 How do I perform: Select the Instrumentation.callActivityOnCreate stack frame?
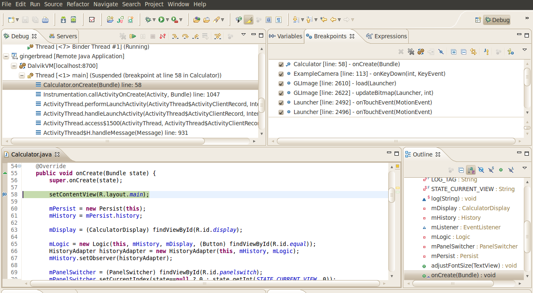(x=131, y=94)
